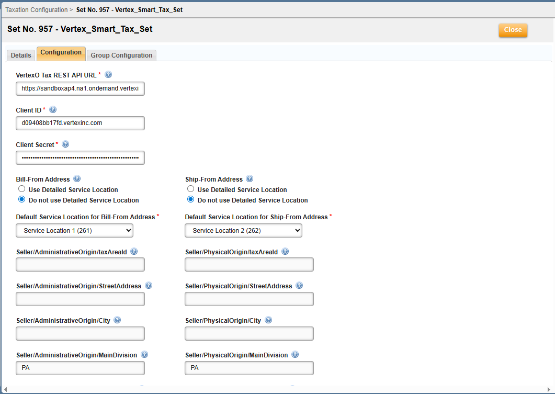The height and width of the screenshot is (394, 555).
Task: Show help for Bill-From Address
Action: click(x=77, y=179)
